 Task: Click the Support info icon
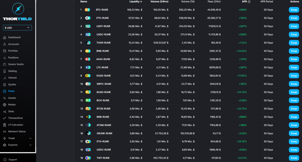5,159
